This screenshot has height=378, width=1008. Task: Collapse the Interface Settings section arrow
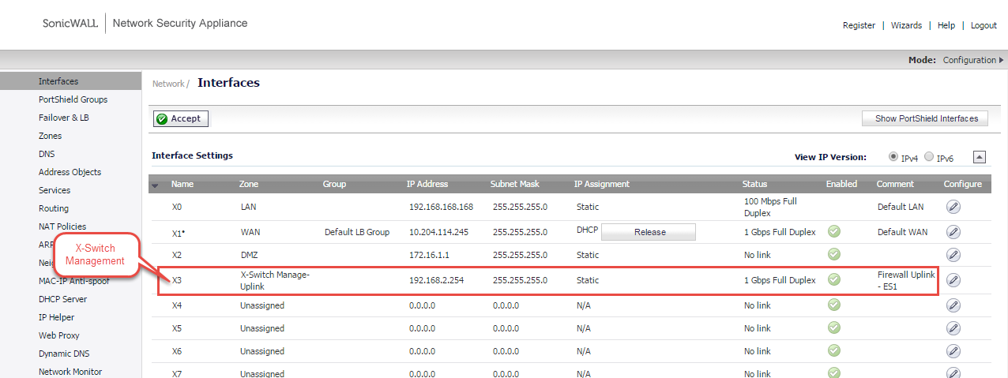pos(980,157)
